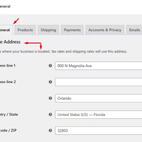Image resolution: width=142 pixels, height=142 pixels.
Task: Click help tooltip icon next to Orlando field
Action: click(50, 98)
